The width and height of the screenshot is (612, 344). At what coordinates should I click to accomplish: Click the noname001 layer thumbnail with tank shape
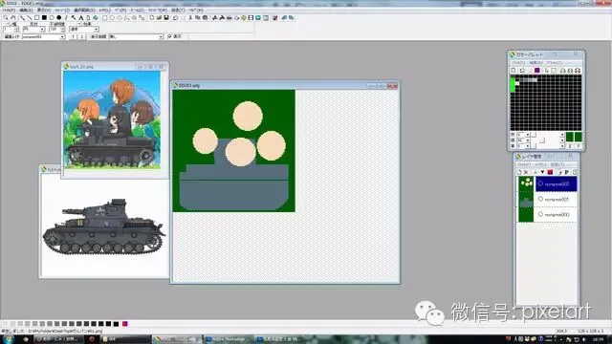(526, 200)
